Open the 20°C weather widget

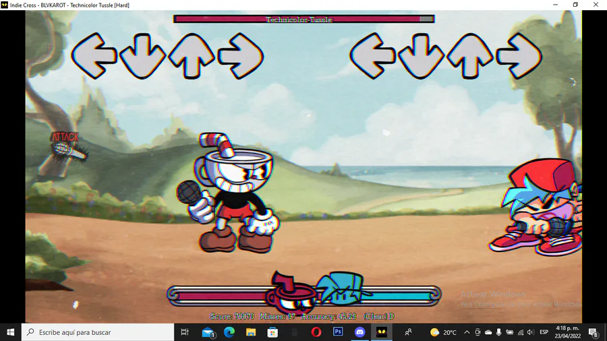click(444, 332)
